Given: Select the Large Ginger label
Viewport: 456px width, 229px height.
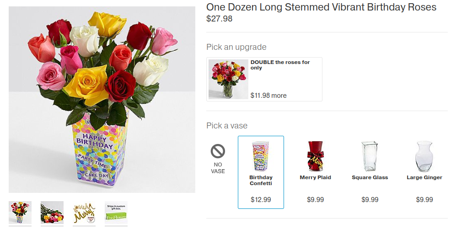Looking at the screenshot, I should pyautogui.click(x=424, y=177).
